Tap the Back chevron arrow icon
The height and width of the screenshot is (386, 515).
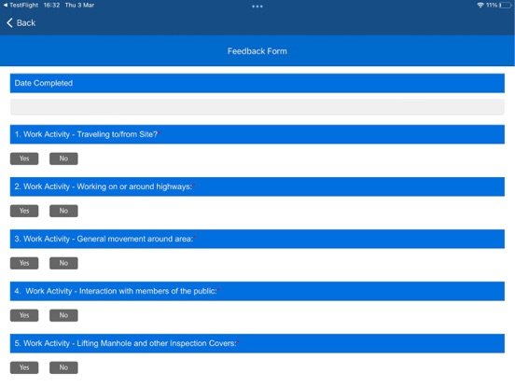click(x=9, y=23)
